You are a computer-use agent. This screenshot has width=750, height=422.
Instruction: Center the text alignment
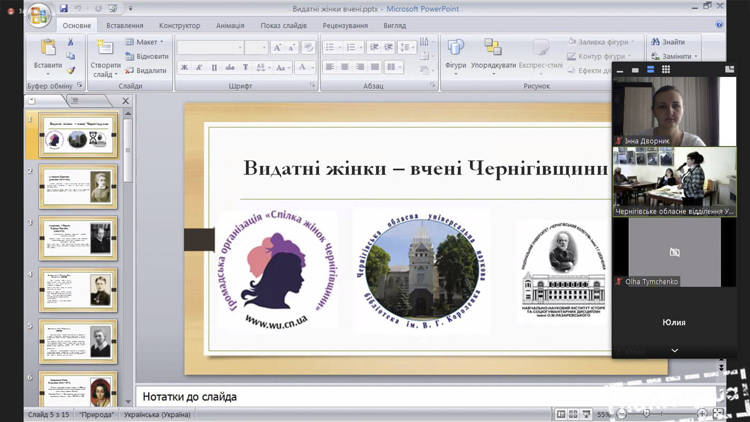(345, 67)
